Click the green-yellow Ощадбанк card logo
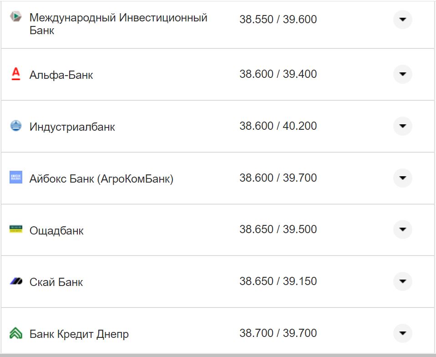This screenshot has height=357, width=436. (x=15, y=229)
